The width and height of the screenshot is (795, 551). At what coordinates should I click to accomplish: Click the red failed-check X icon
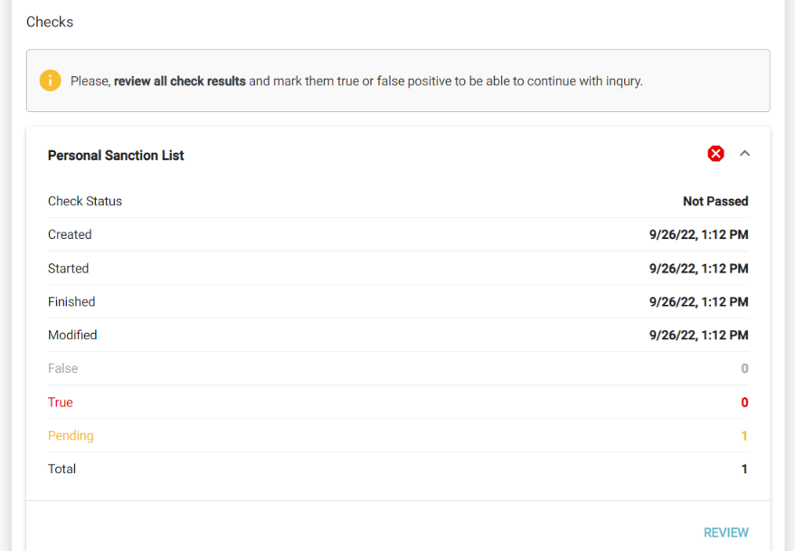click(715, 154)
